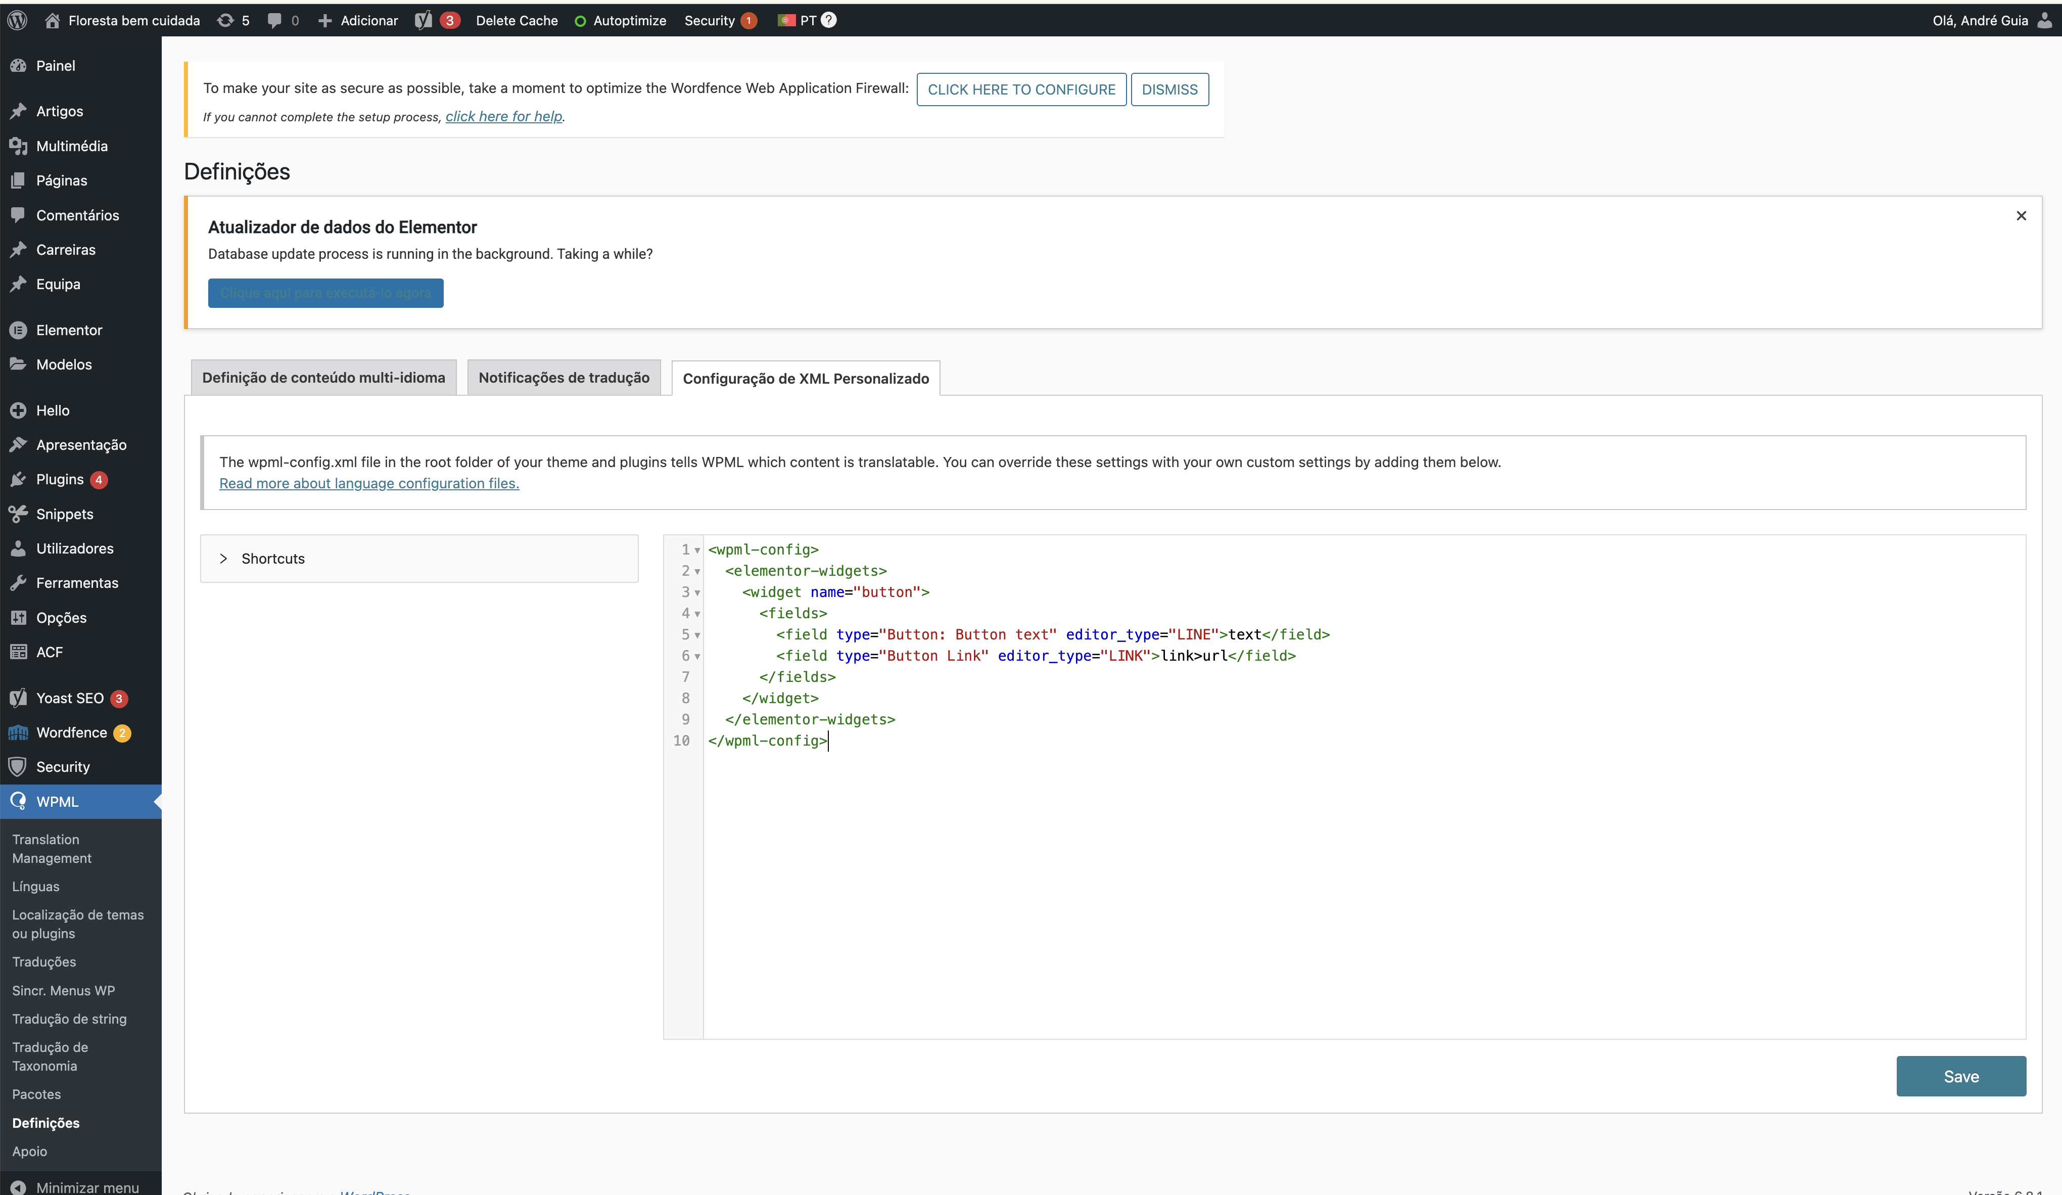Click the Wordfence sidebar icon
Viewport: 2062px width, 1195px height.
pos(18,732)
